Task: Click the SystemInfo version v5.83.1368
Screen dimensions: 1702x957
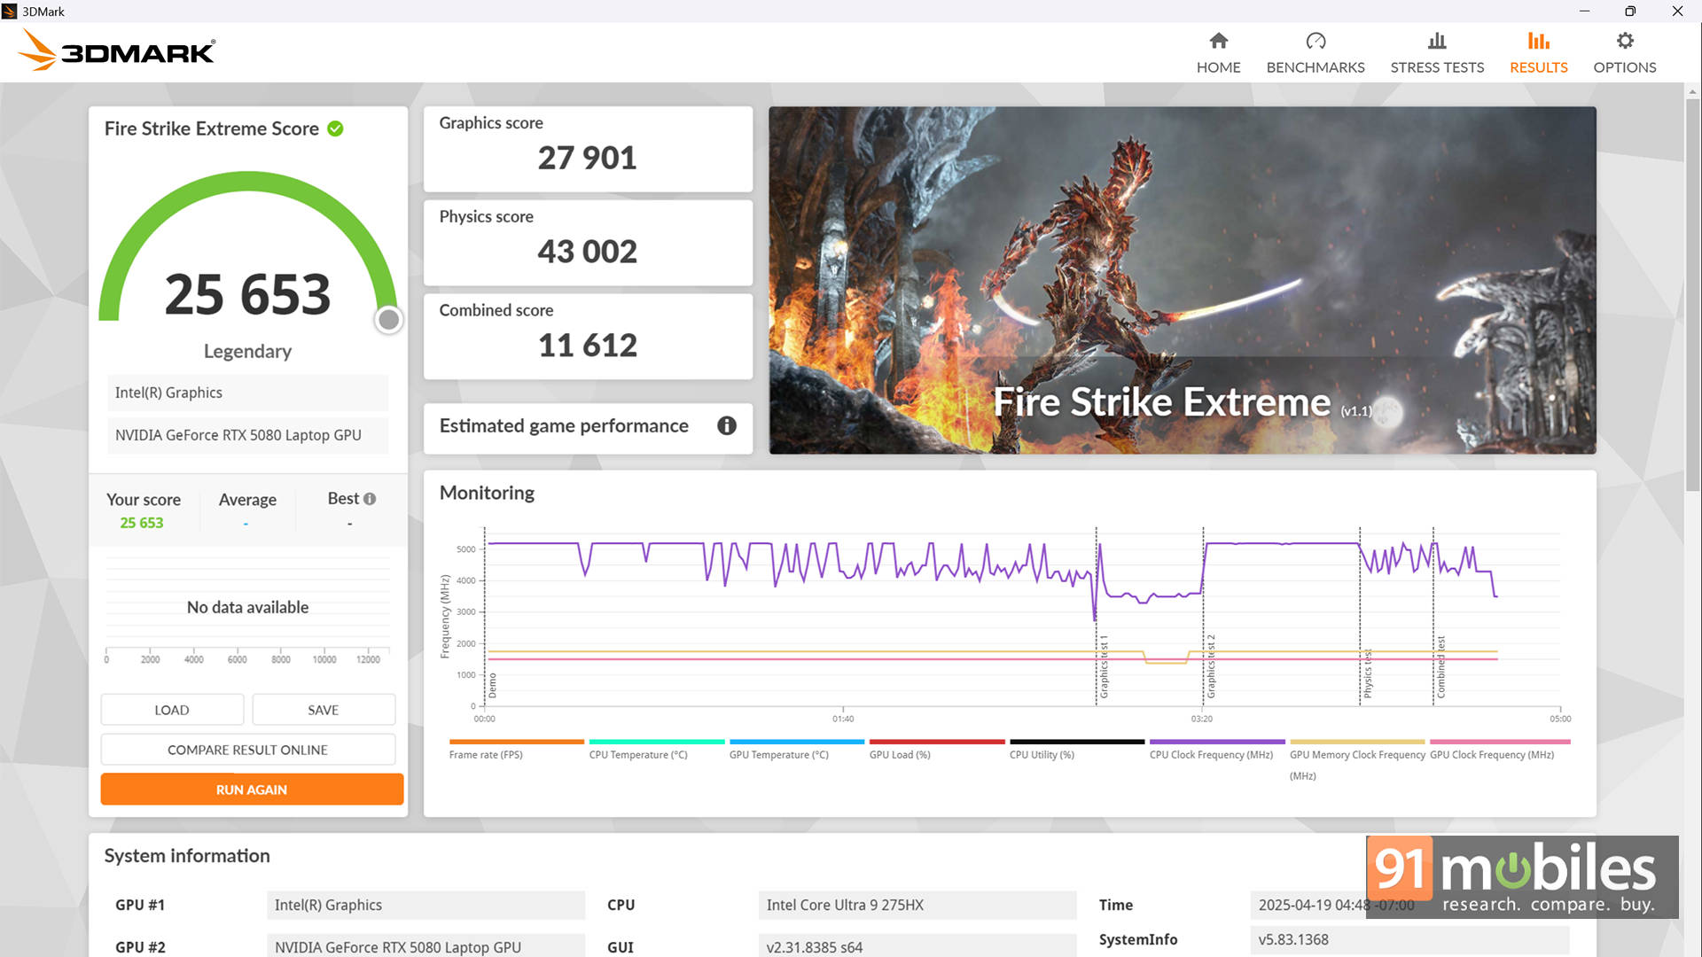Action: 1409,939
